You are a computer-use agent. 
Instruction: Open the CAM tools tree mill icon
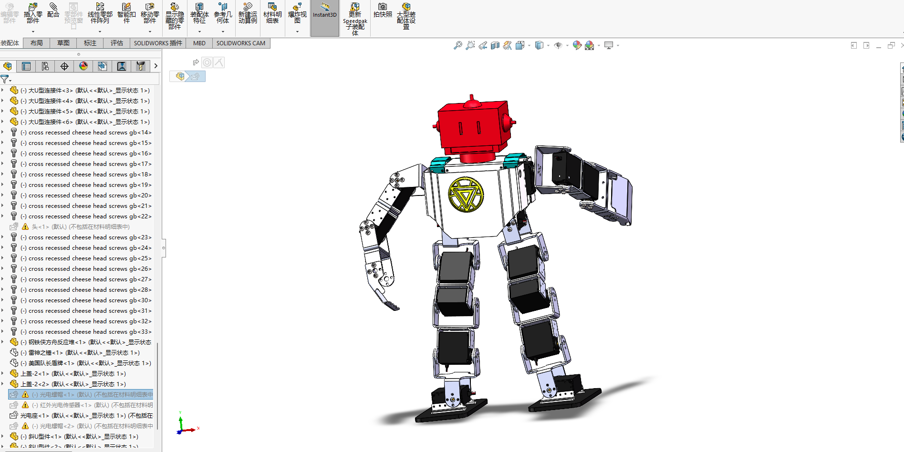(x=141, y=66)
